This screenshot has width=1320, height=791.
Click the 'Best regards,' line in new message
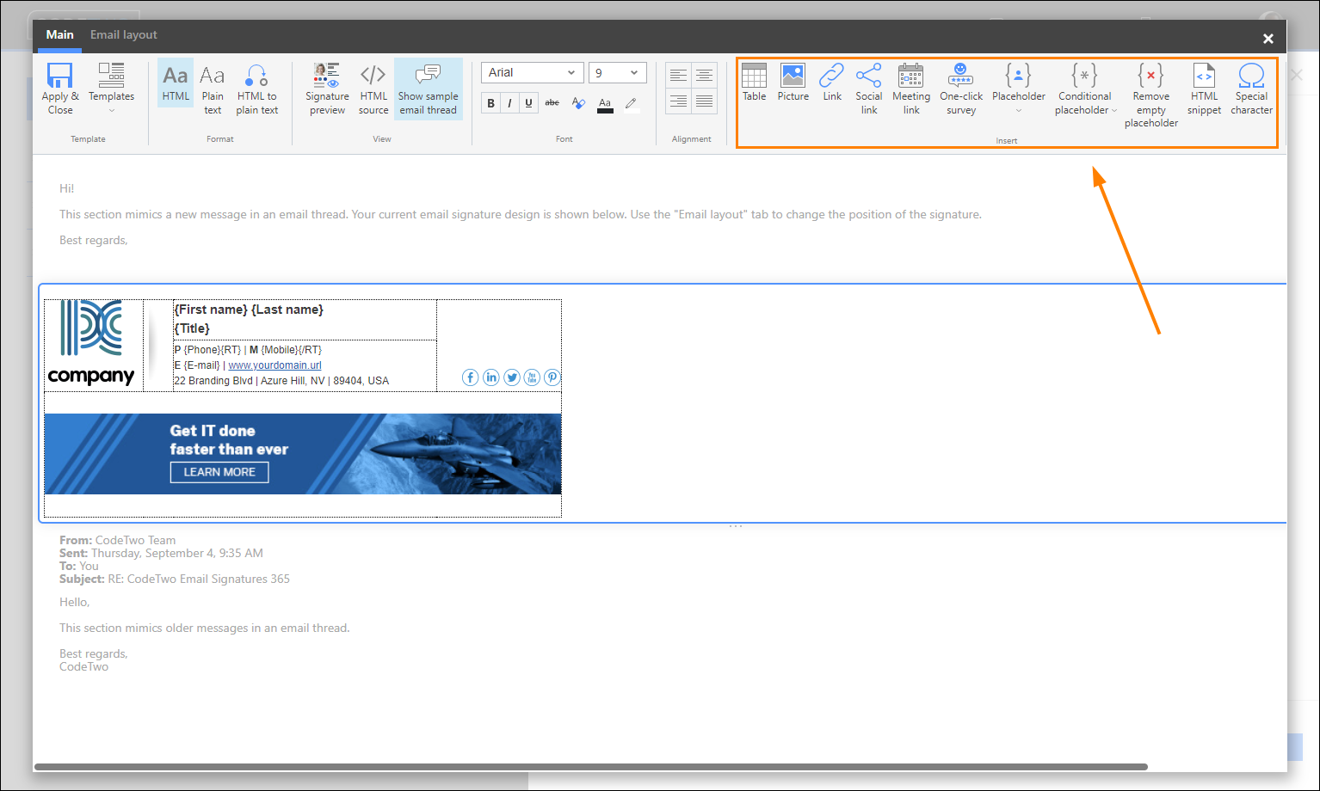coord(94,241)
